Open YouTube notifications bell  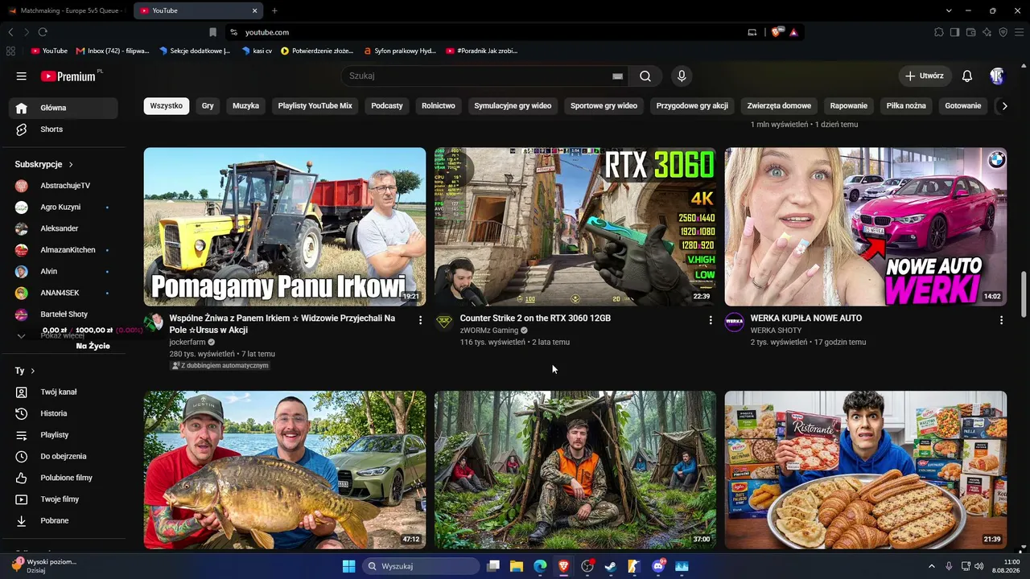pyautogui.click(x=967, y=76)
